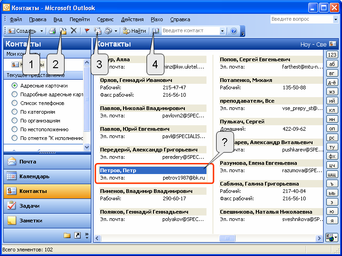Open the Заметки navigation button

coord(47,221)
